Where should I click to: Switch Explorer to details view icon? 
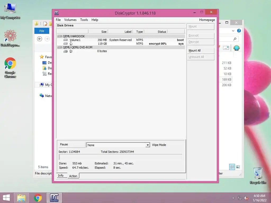click(232, 167)
